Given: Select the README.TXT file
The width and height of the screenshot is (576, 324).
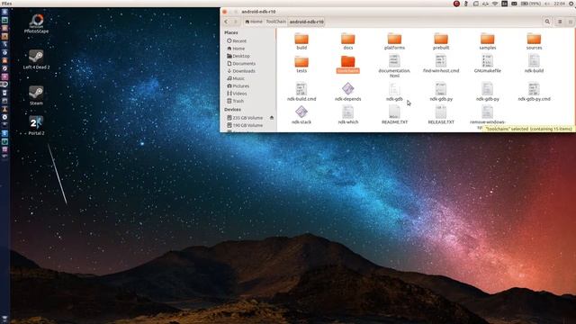Looking at the screenshot, I should coord(394,115).
